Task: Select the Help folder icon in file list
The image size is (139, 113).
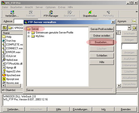Action: click(x=4, y=37)
